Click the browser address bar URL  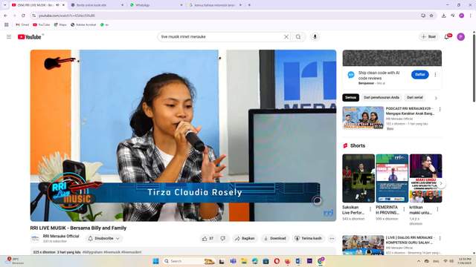[x=67, y=16]
